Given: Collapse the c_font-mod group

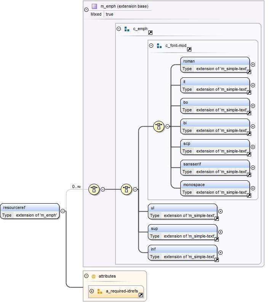Looking at the screenshot, I should (151, 45).
